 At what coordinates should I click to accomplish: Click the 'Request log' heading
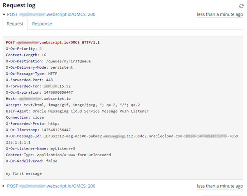tap(19, 5)
